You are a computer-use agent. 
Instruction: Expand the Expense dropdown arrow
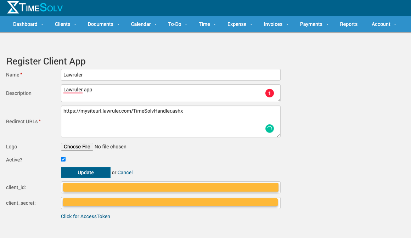click(251, 24)
